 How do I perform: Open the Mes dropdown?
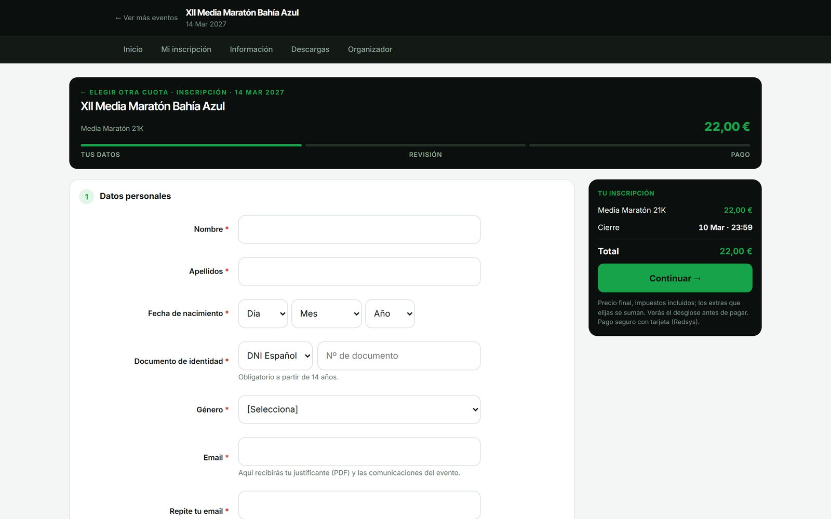coord(326,313)
